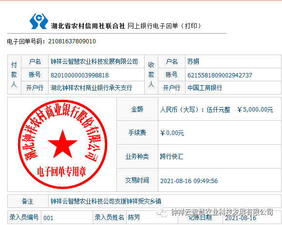Click the payee bank 中国工商银行
Viewport: 282px width, 225px height.
click(x=205, y=88)
